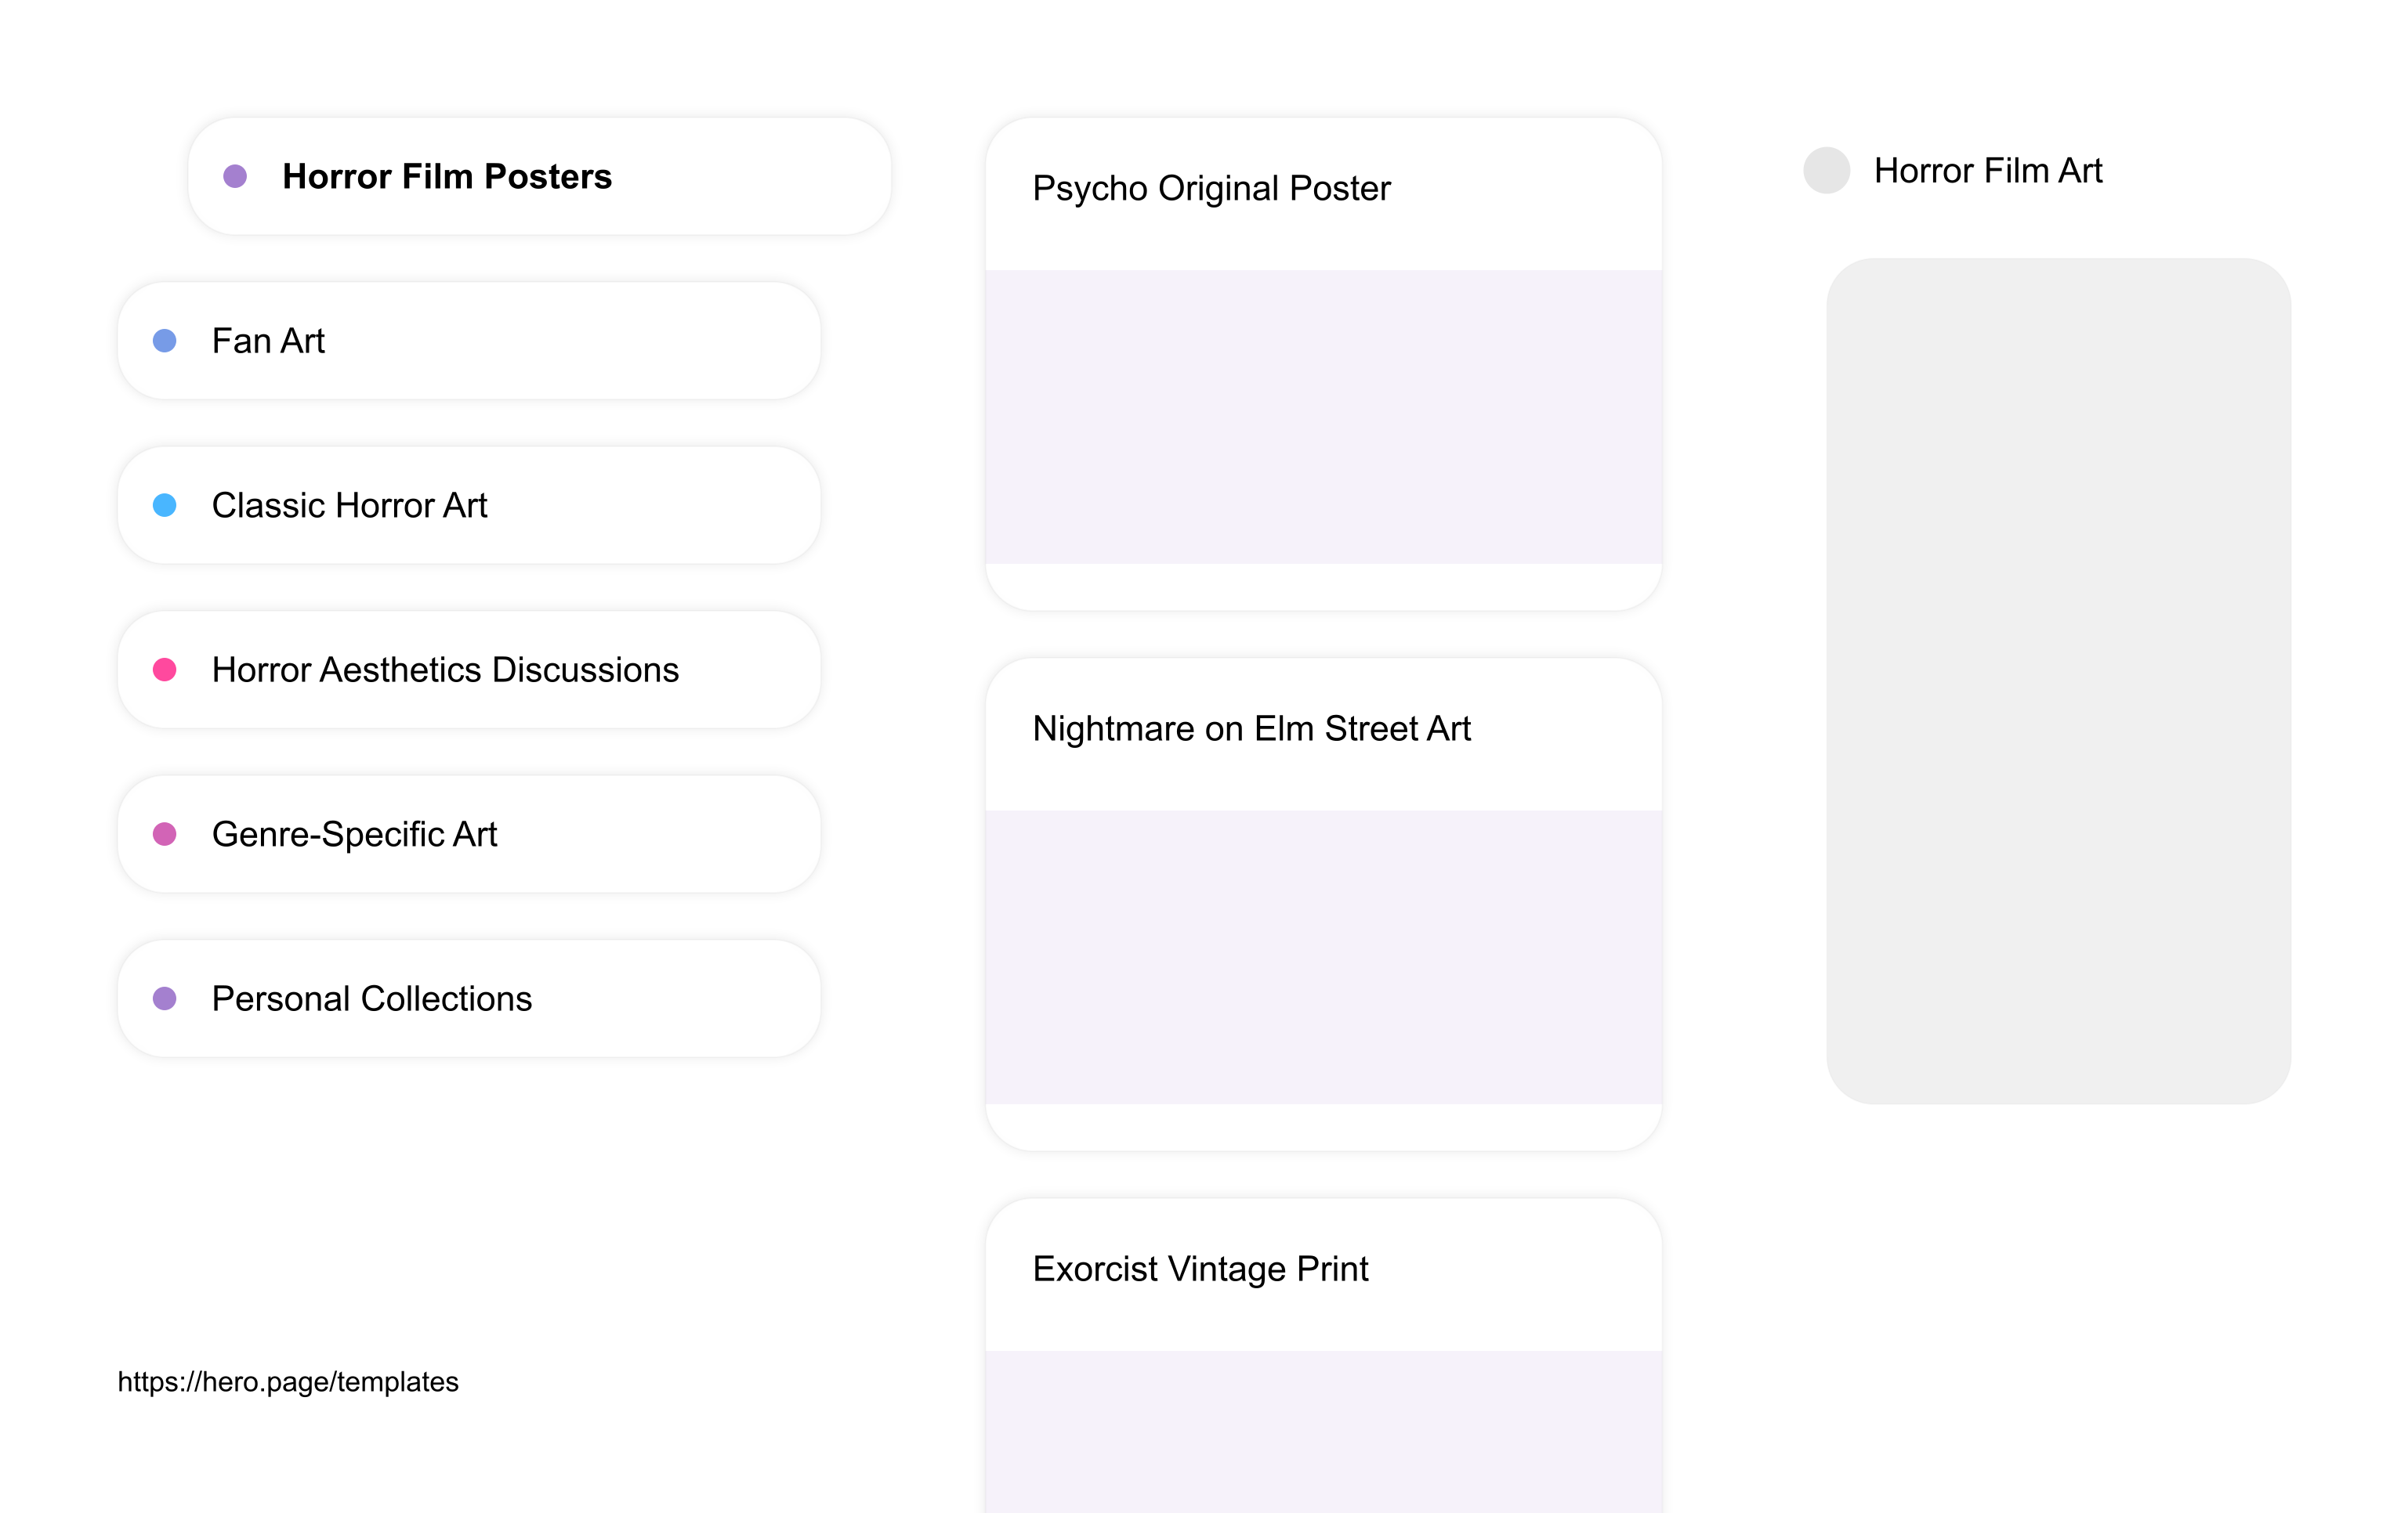Click the magenta dot beside Genre-Specific Art
The height and width of the screenshot is (1513, 2408).
[165, 835]
